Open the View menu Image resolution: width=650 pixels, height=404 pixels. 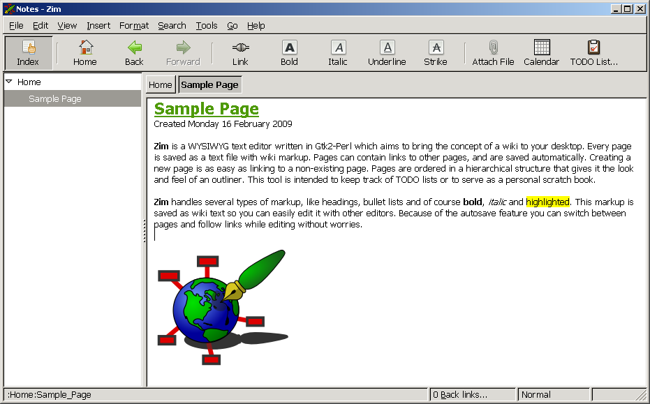67,26
